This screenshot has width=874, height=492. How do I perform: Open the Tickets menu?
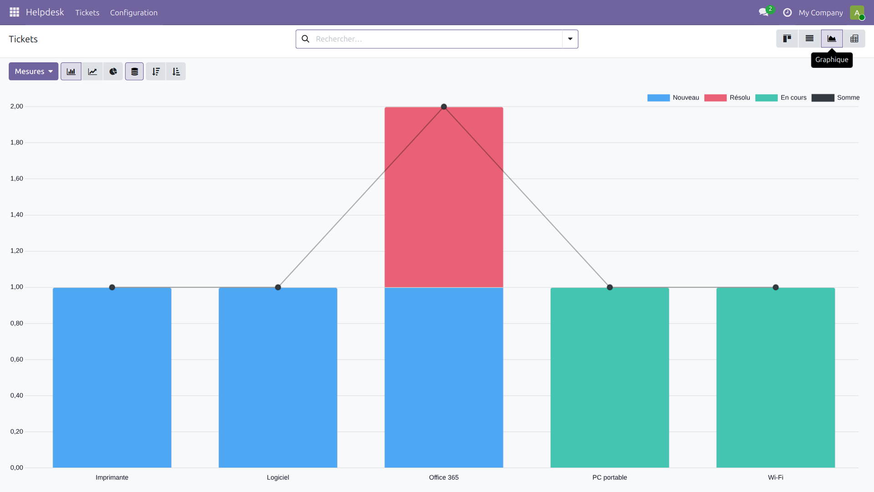coord(87,13)
